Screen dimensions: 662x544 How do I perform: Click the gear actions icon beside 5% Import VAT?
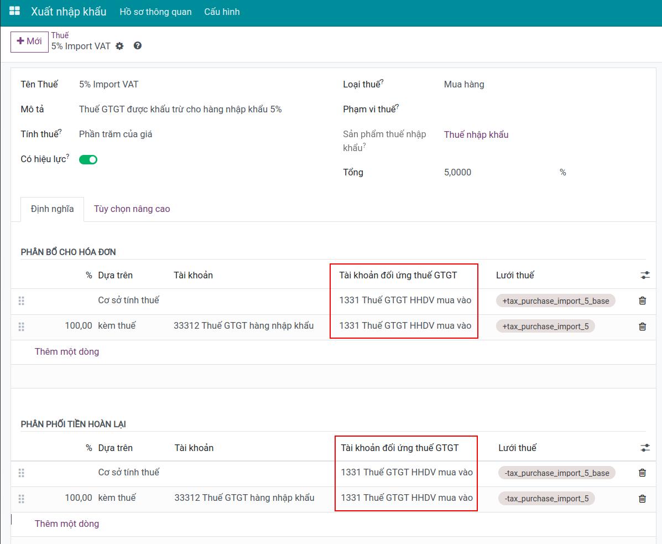pos(120,46)
